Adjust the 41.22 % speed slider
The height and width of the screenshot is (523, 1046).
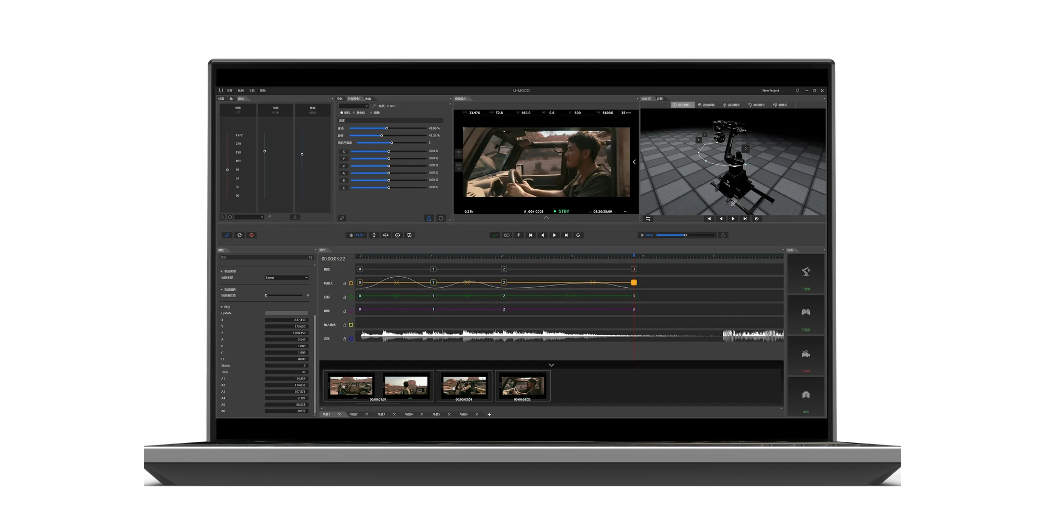382,135
